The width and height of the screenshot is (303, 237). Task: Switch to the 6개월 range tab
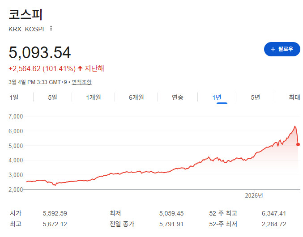(x=136, y=97)
